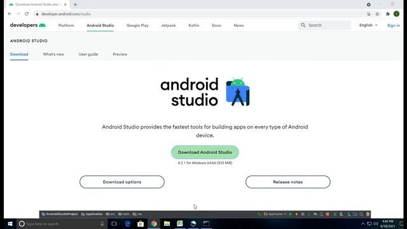Switch to the Preview tab

(x=120, y=54)
